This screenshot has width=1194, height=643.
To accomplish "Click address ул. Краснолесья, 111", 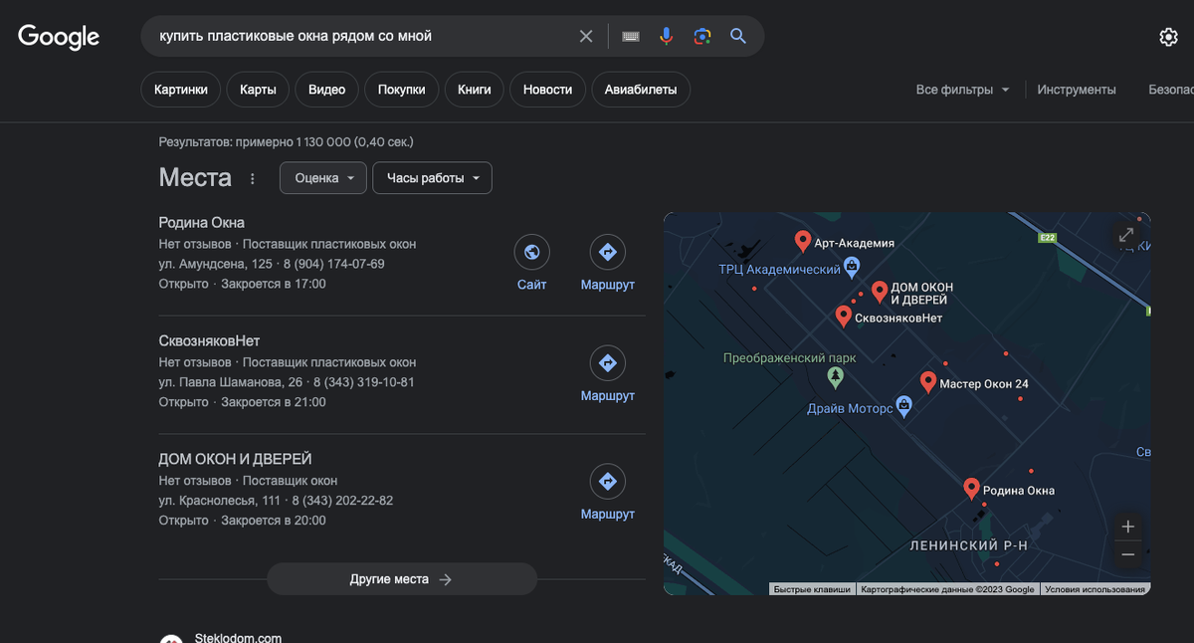I will pyautogui.click(x=220, y=501).
